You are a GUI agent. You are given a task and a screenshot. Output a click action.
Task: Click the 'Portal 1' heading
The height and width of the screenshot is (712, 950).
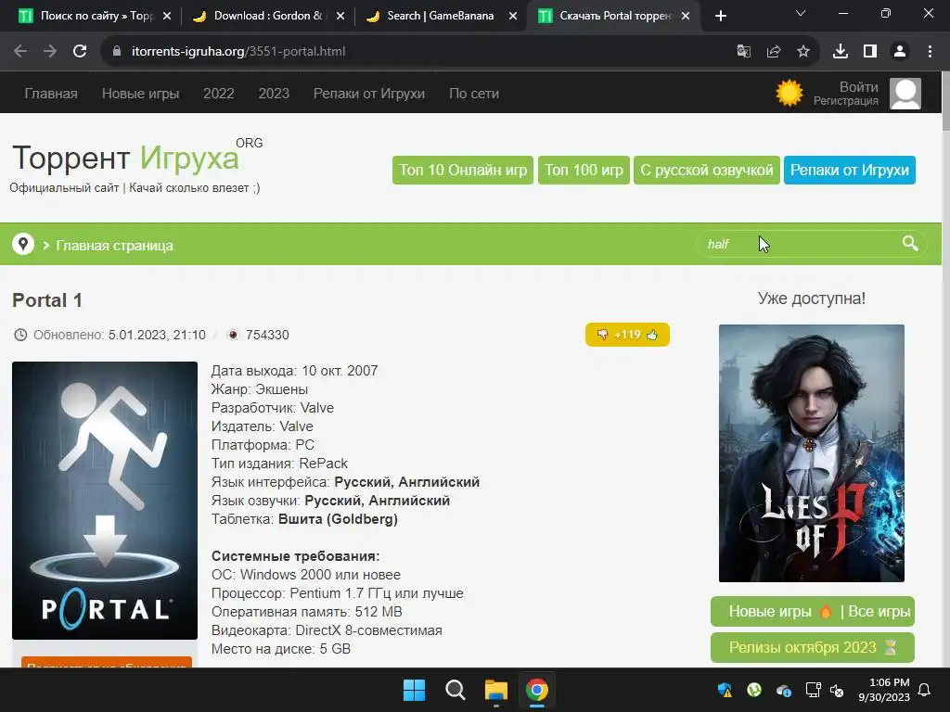(47, 300)
